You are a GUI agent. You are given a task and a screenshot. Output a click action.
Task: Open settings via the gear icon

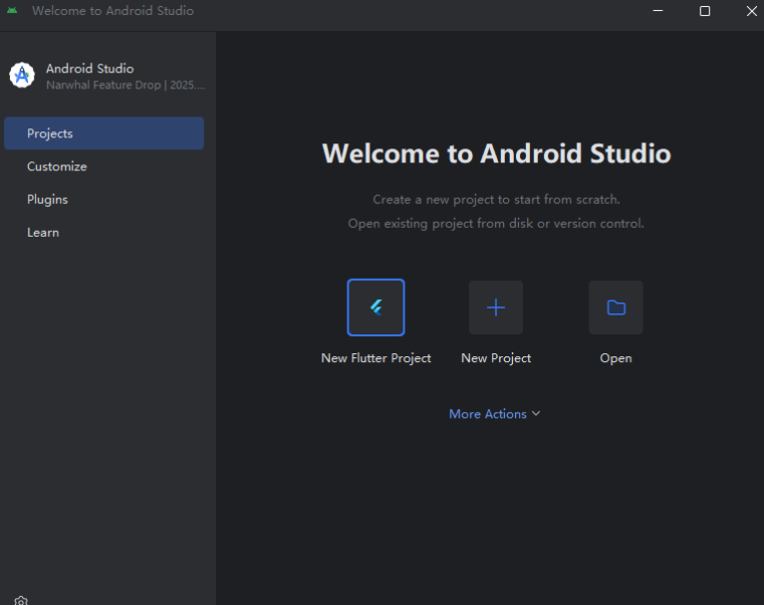point(21,601)
